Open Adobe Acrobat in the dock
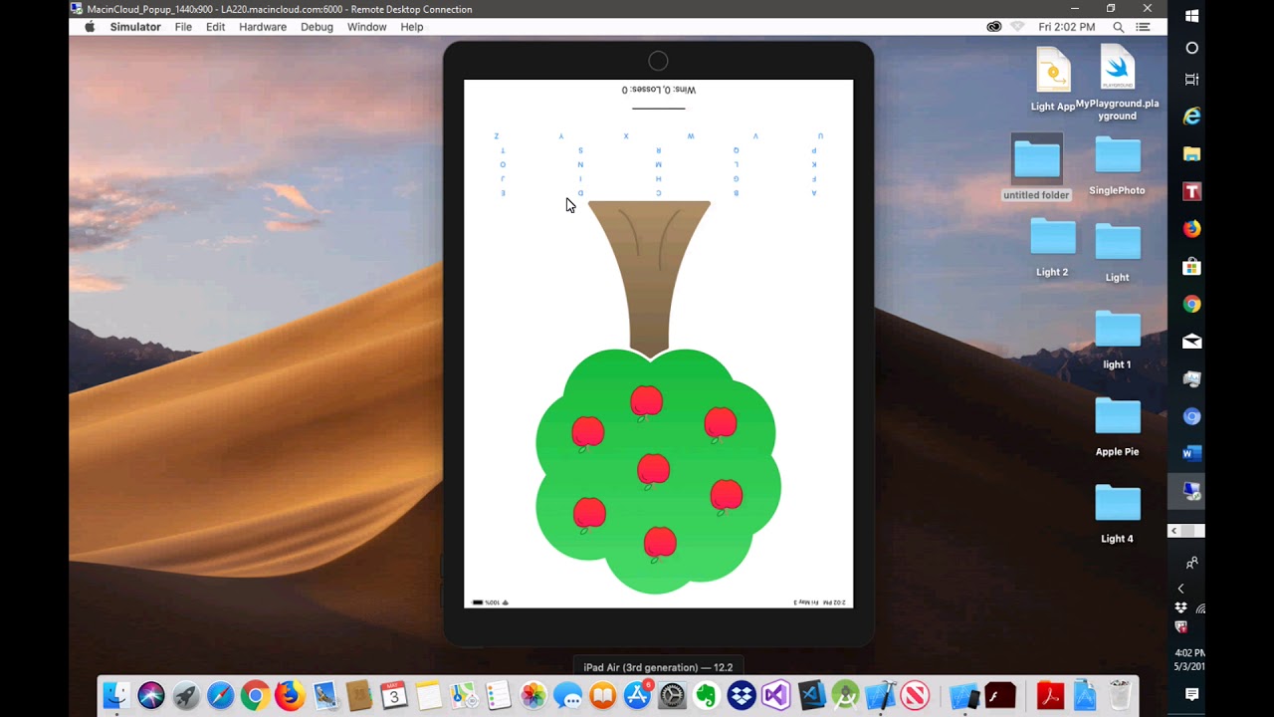 [x=1050, y=695]
